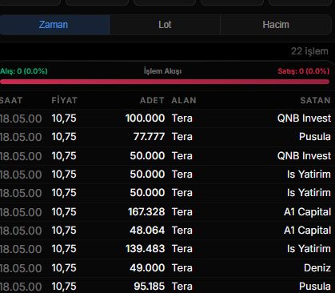Click A1 Capital in the 48.064 row
335x293 pixels.
pos(307,231)
